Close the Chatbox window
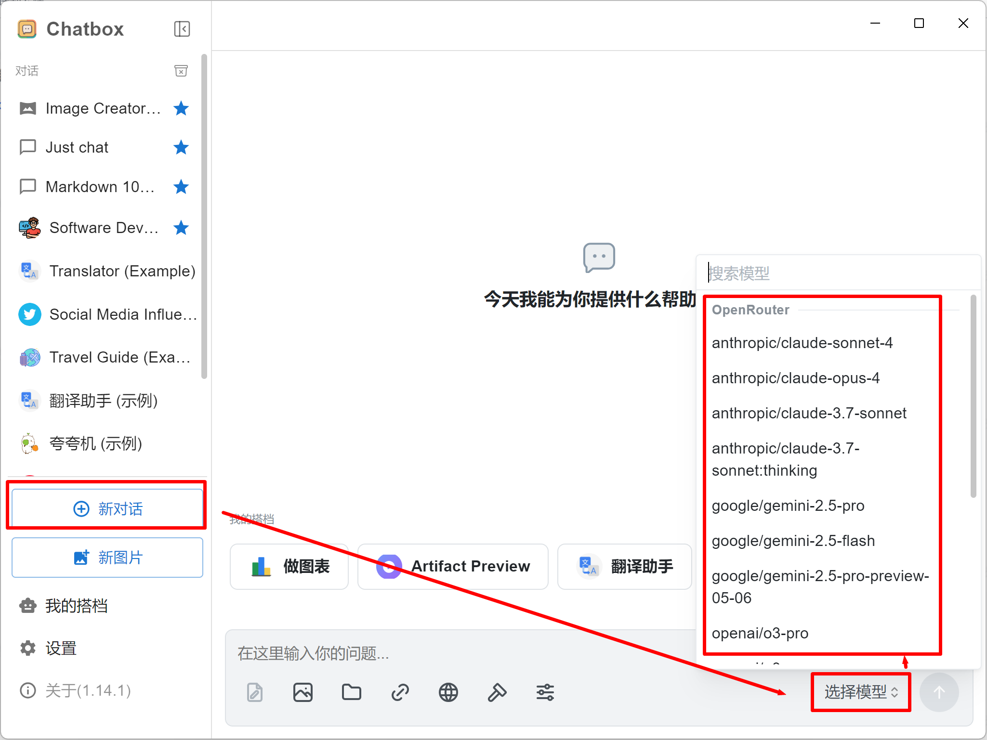Screen dimensions: 987x740 963,23
